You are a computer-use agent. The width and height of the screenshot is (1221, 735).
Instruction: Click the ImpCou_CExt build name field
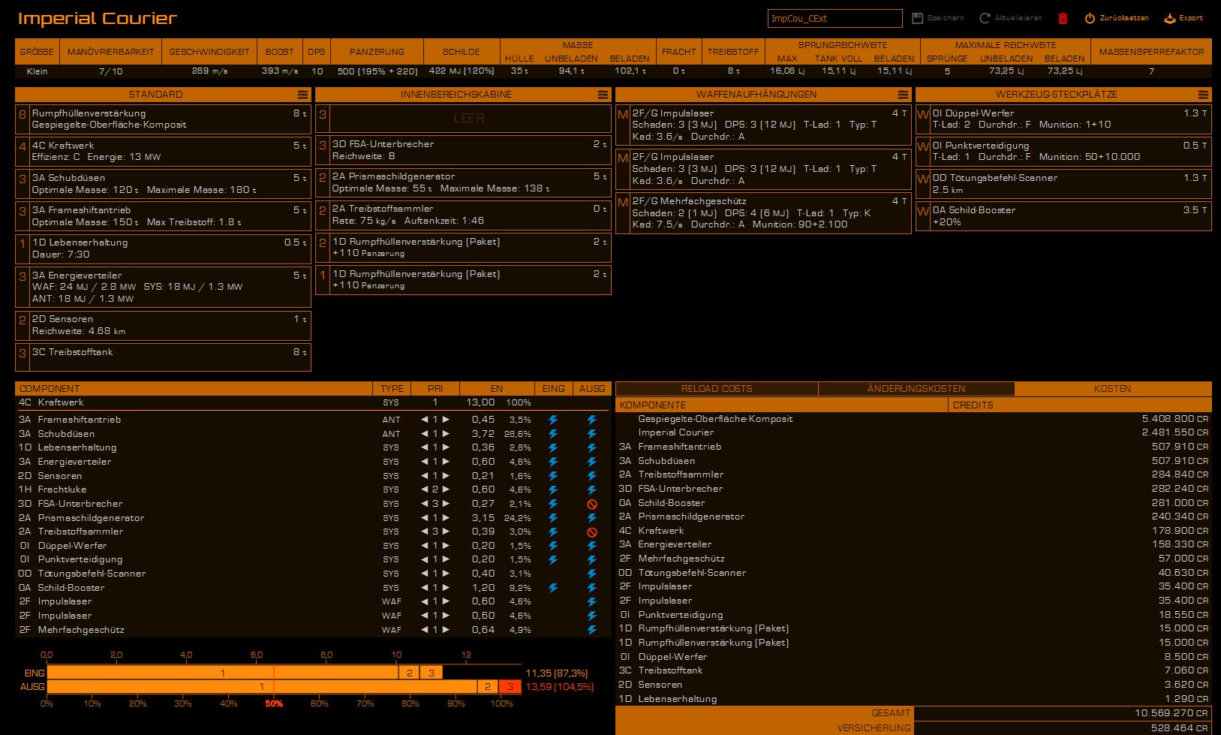click(835, 18)
